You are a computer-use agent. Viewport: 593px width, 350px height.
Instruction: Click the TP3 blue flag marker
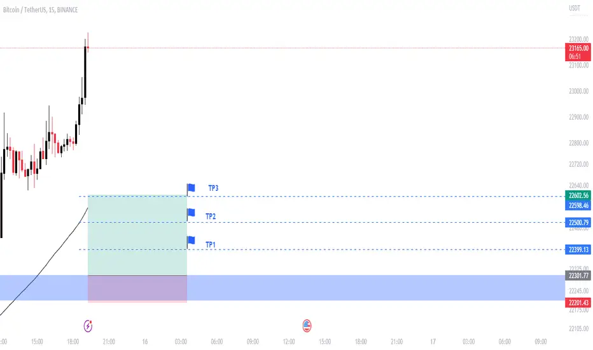[191, 187]
